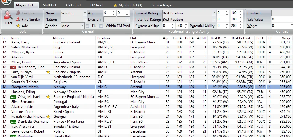
Task: Click the Inj badge beside Bellingham, Jude
Action: pyautogui.click(x=13, y=67)
